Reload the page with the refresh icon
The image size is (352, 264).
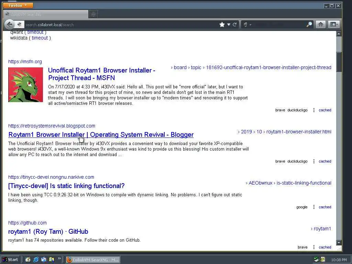click(x=234, y=24)
